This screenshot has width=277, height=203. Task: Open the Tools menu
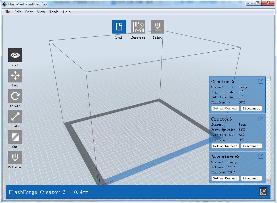(x=54, y=12)
